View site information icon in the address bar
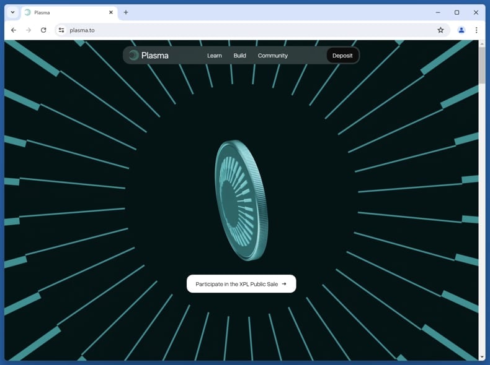The image size is (490, 365). coord(61,30)
